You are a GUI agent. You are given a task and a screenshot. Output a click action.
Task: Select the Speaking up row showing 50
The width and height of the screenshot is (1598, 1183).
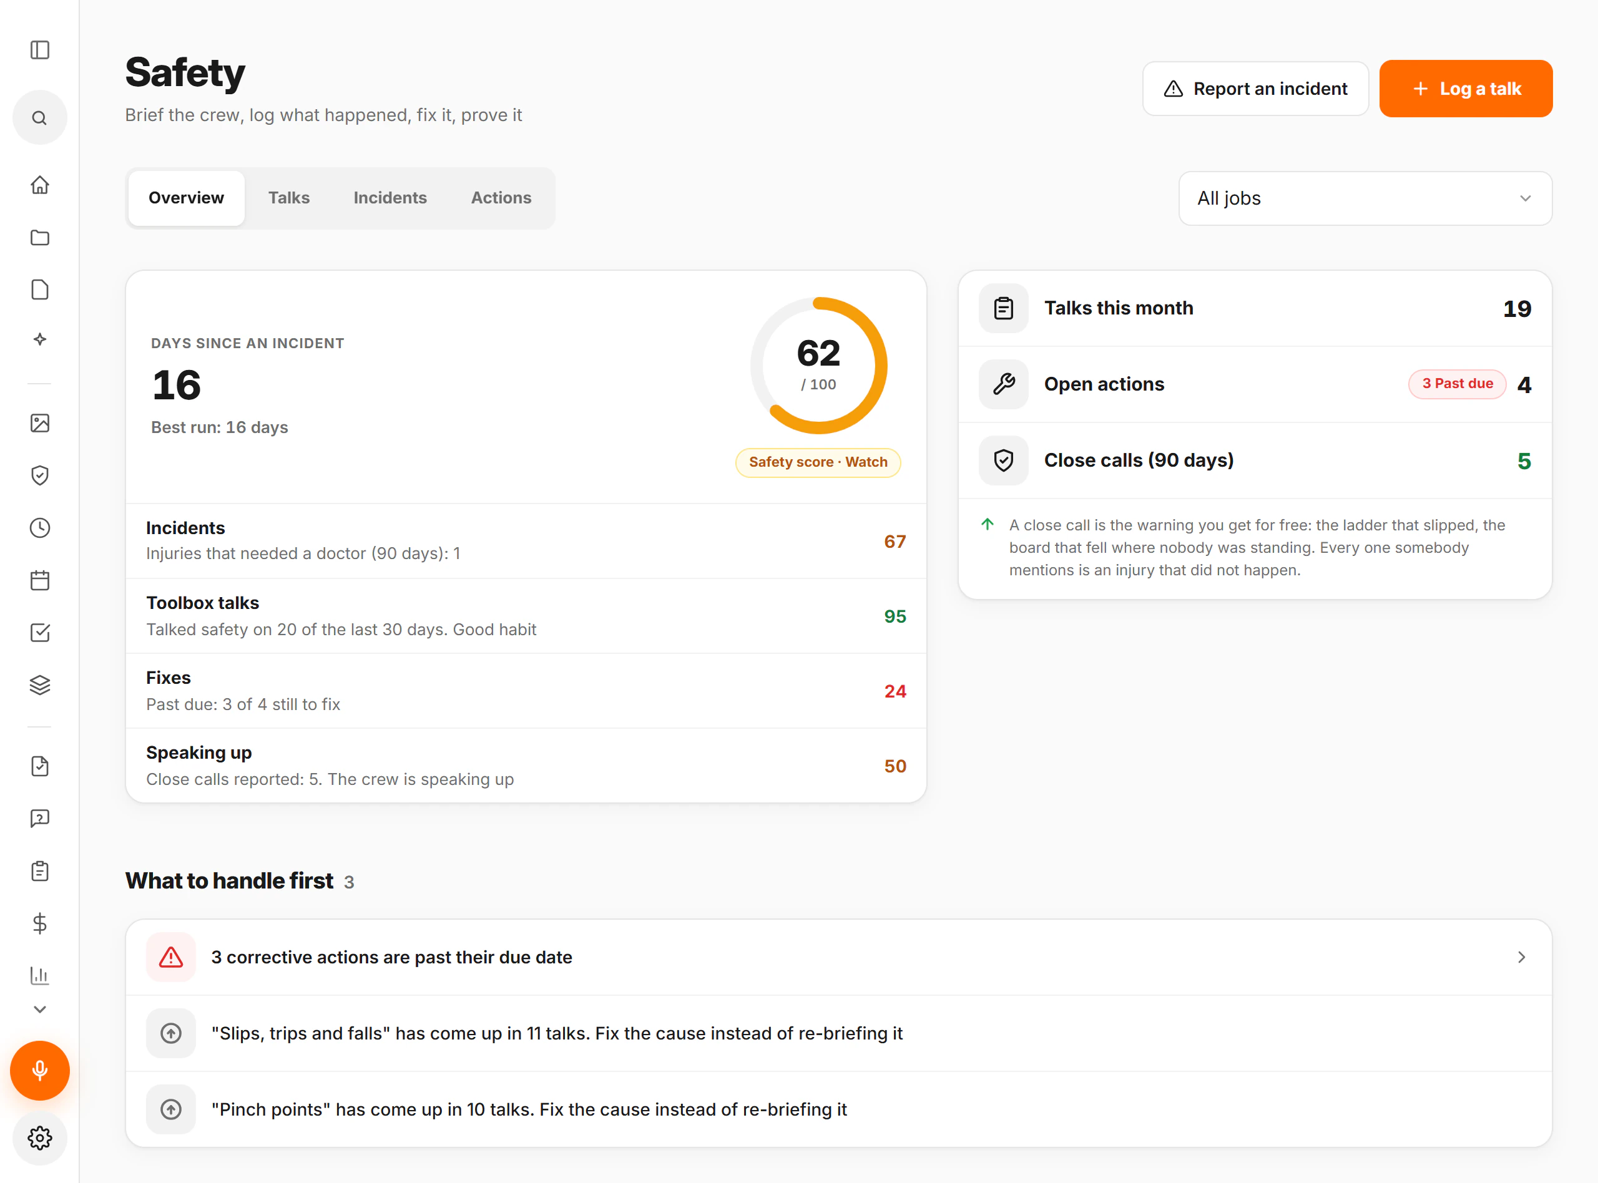click(526, 766)
